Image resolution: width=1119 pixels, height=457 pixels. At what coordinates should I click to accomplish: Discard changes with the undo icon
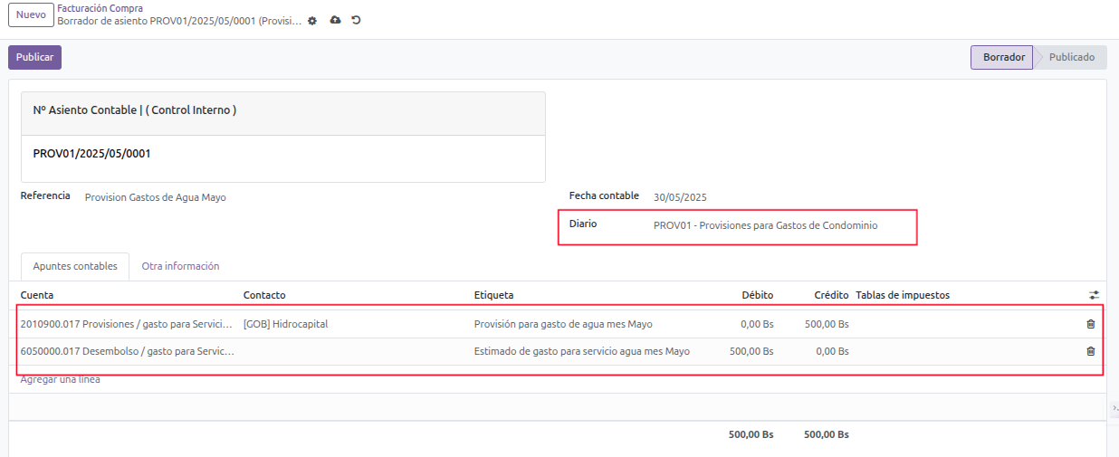356,20
